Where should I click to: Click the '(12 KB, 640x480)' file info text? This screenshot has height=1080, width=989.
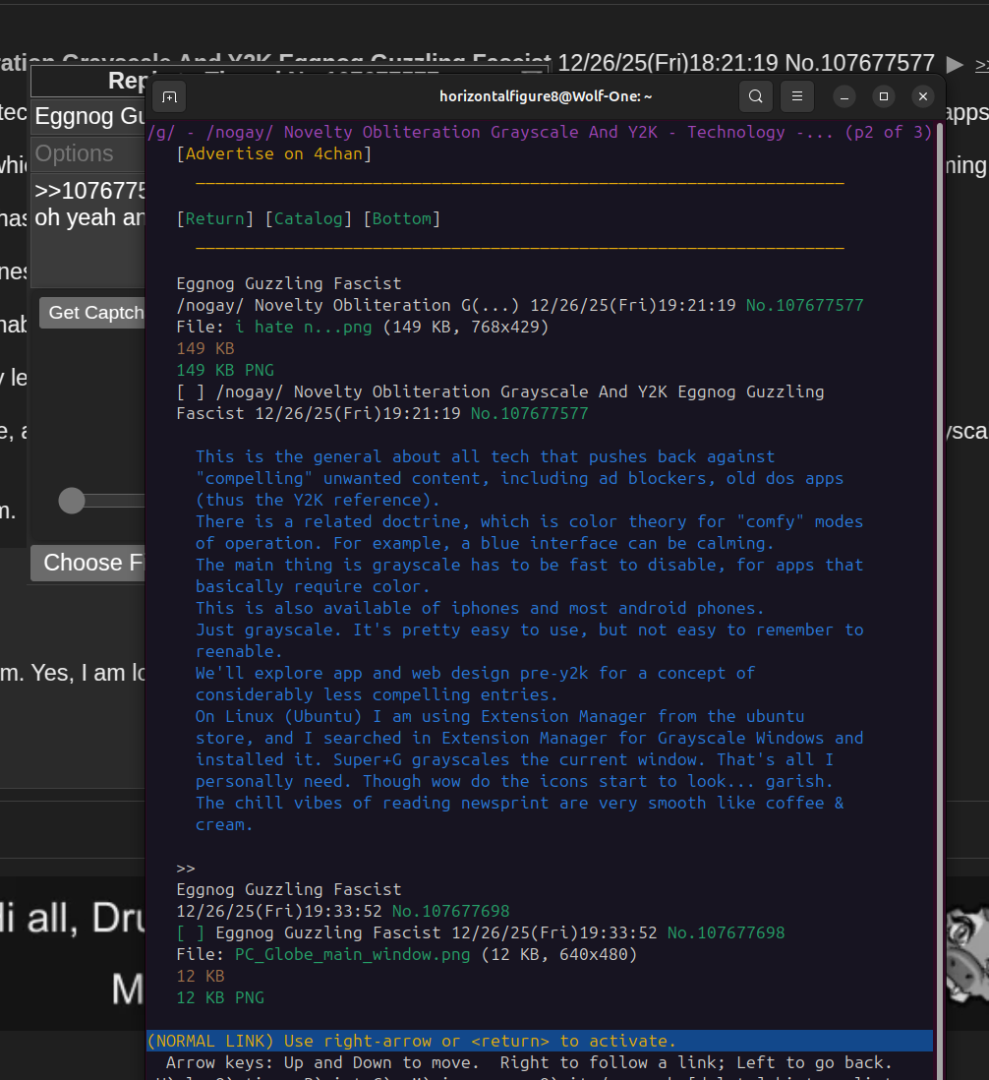pyautogui.click(x=558, y=955)
